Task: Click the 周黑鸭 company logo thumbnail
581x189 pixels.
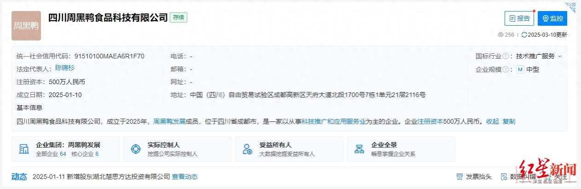Action: tap(26, 26)
